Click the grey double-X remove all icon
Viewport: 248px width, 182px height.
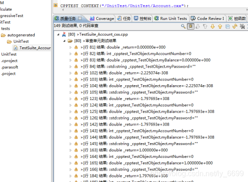242,26
